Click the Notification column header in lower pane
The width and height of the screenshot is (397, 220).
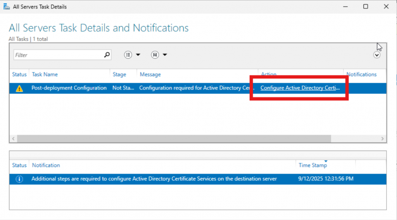46,165
